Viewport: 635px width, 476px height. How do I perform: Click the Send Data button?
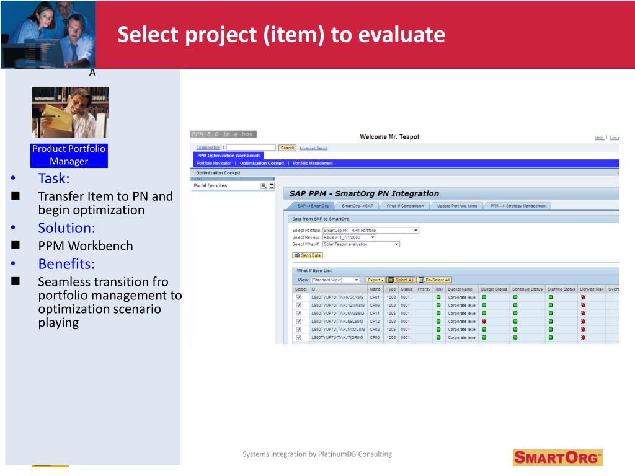point(308,255)
